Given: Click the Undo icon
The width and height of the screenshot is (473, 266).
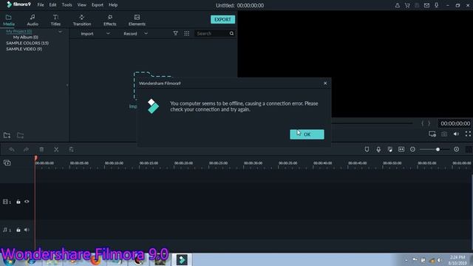Looking at the screenshot, I should pos(12,149).
